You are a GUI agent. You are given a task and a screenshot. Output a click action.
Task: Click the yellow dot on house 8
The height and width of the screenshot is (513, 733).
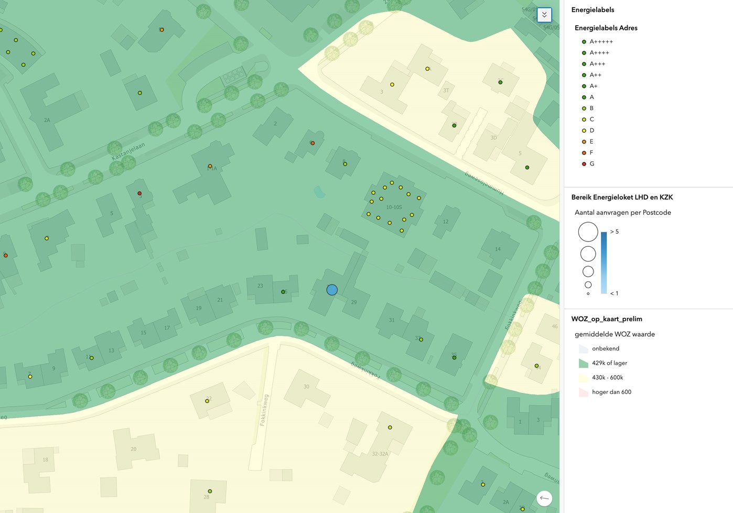pos(345,164)
